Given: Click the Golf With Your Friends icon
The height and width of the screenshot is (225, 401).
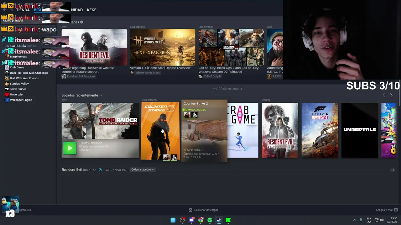Looking at the screenshot, I should click(7, 78).
